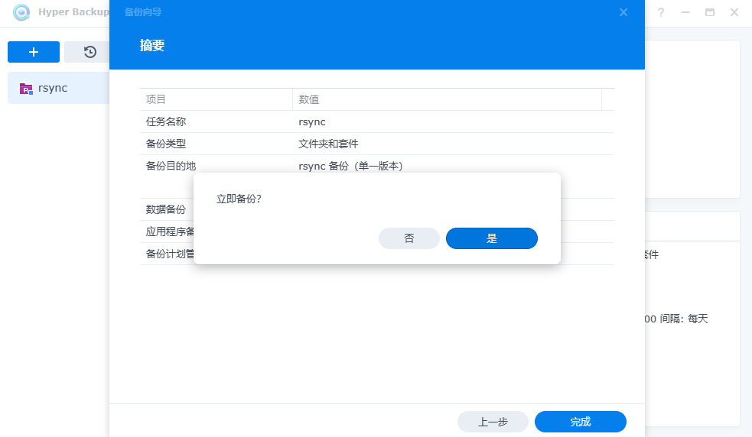The image size is (752, 437).
Task: Click the 文件夹和套件 value cell
Action: point(328,144)
